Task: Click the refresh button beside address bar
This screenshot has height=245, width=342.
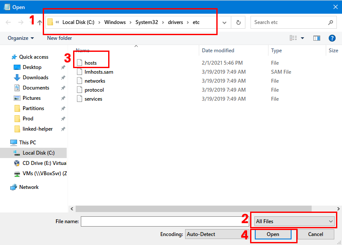Action: tap(238, 22)
